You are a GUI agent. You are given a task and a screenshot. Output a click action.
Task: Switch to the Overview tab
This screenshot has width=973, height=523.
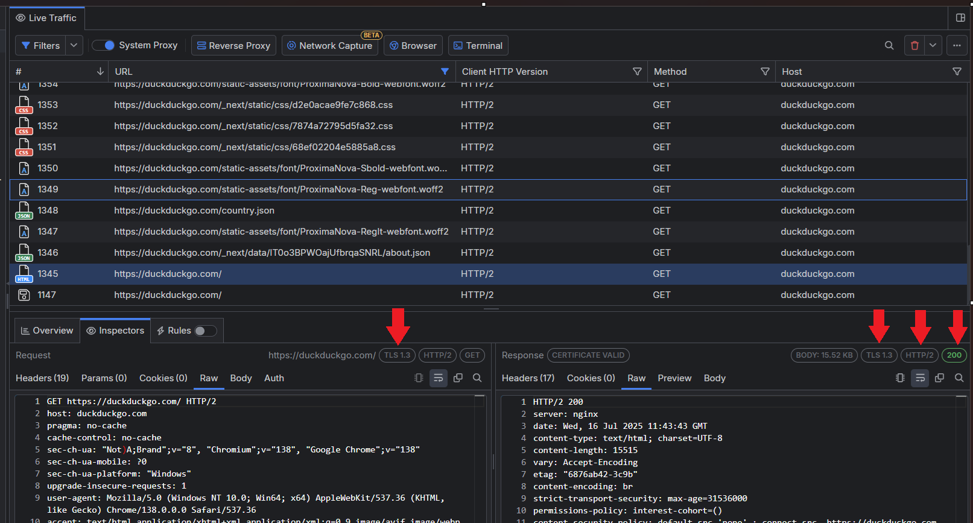click(x=47, y=331)
